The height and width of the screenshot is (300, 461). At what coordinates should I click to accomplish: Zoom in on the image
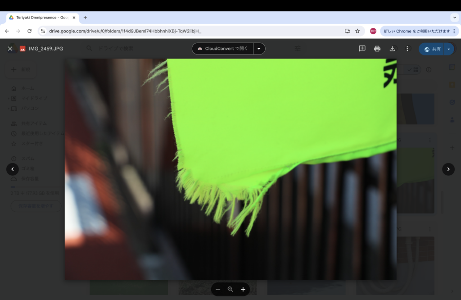click(x=243, y=289)
